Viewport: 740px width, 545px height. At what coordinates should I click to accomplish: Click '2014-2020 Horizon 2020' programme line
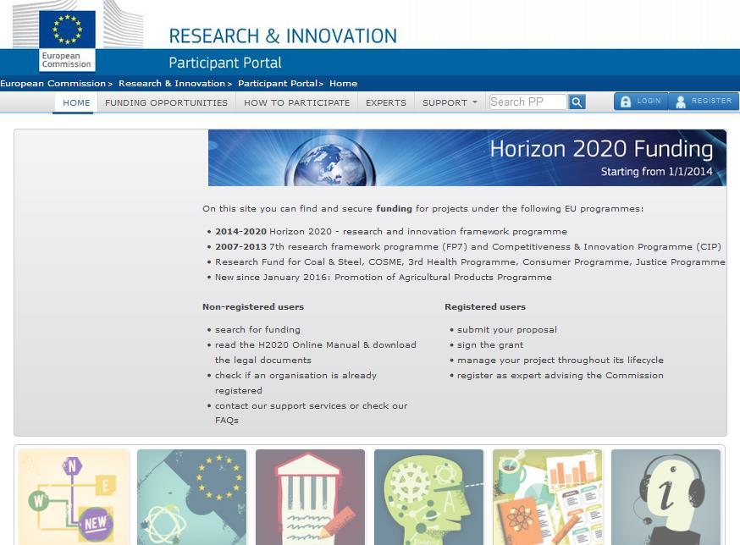[x=391, y=231]
